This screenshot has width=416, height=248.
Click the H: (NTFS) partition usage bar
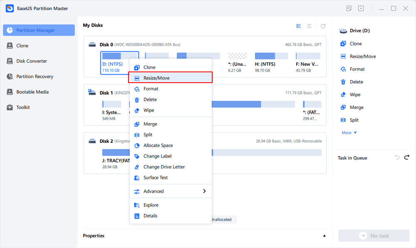pos(271,56)
